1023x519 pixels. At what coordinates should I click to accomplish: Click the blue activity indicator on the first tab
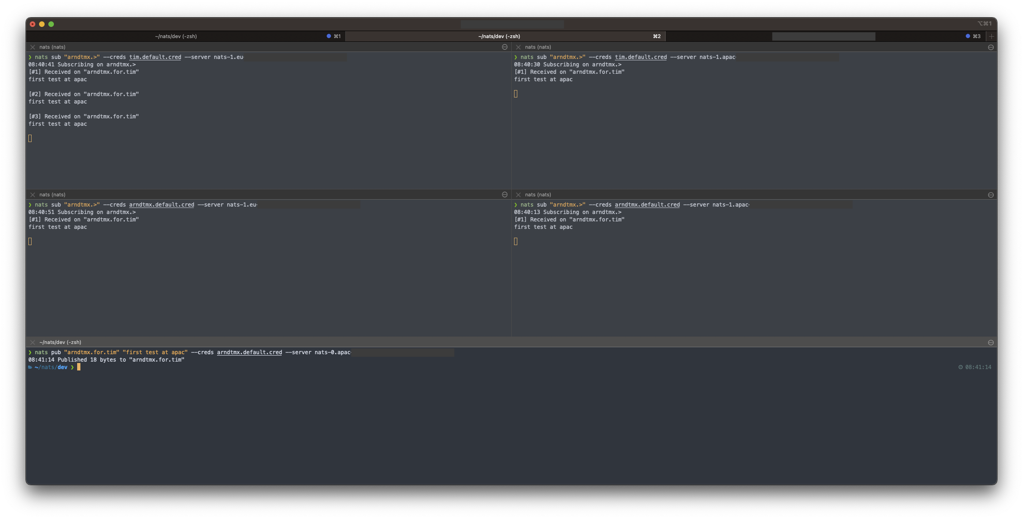[x=329, y=36]
